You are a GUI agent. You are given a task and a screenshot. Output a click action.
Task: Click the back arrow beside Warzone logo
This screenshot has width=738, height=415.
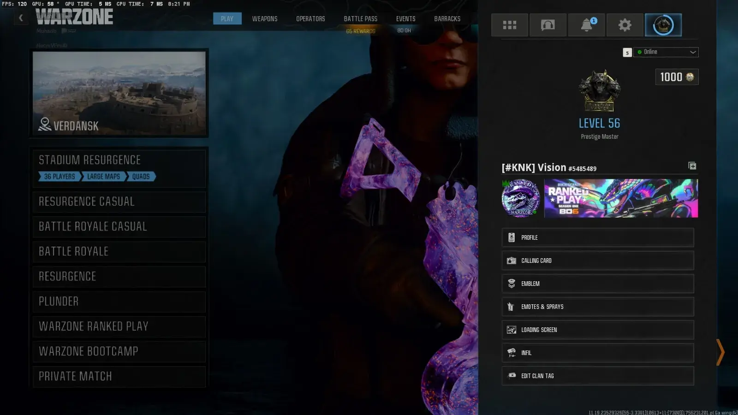[x=21, y=18]
